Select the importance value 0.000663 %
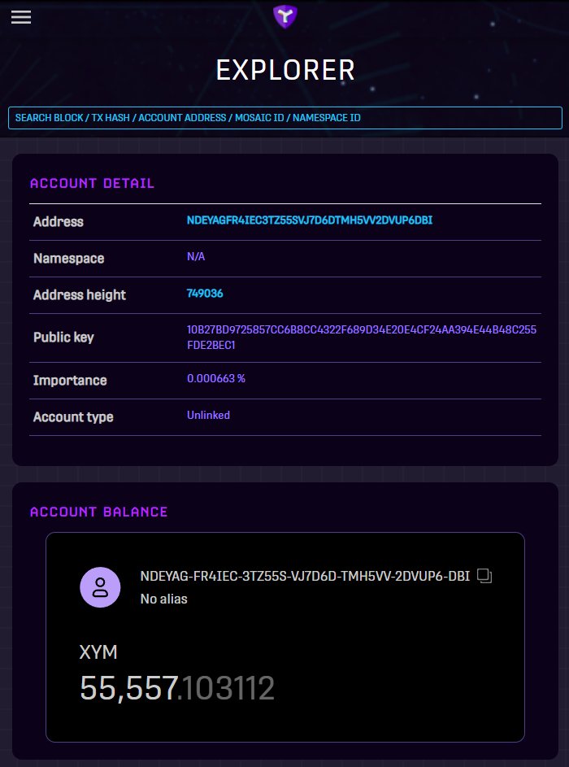 (x=216, y=378)
